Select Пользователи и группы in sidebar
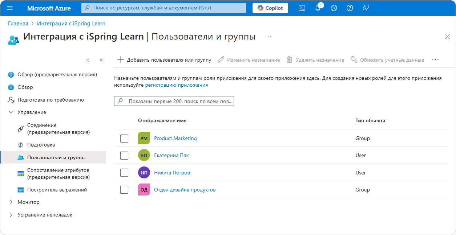This screenshot has height=235, width=456. [x=53, y=157]
